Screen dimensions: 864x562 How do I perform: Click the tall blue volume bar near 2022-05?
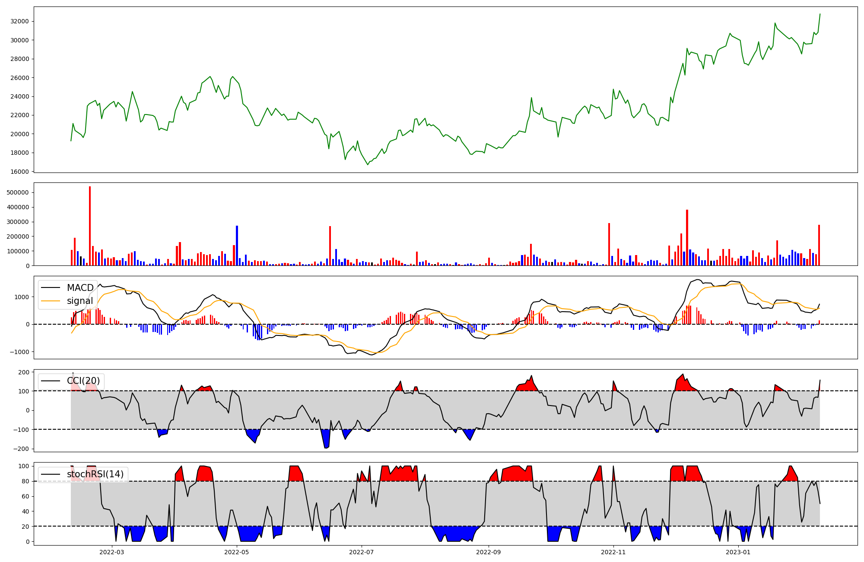[237, 245]
